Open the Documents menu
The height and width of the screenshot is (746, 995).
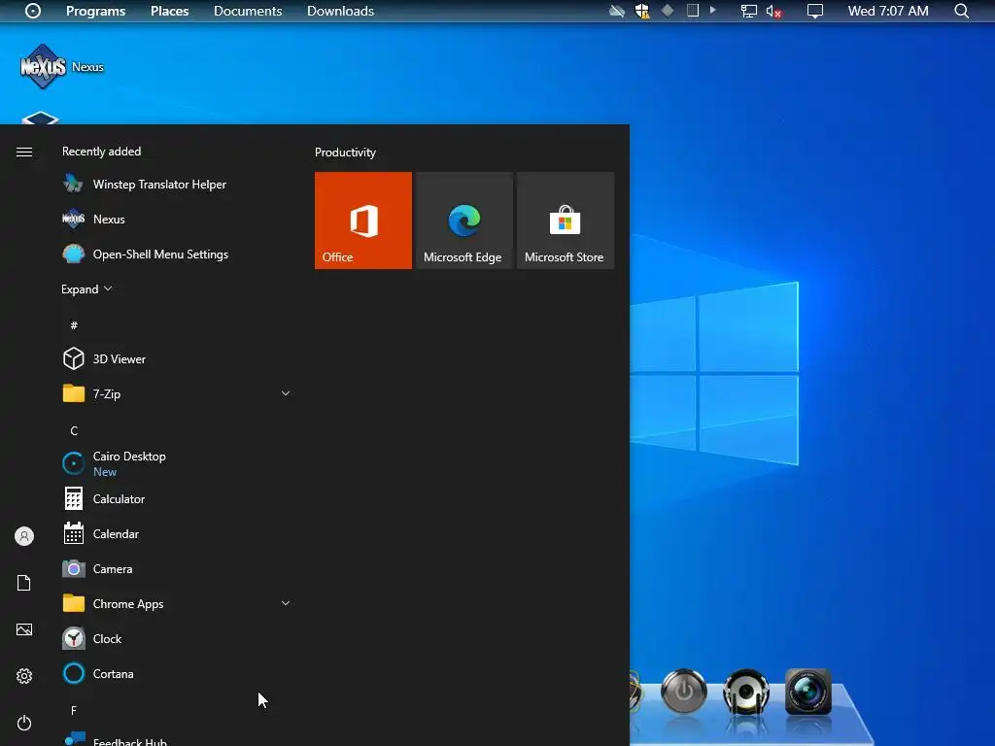tap(248, 11)
